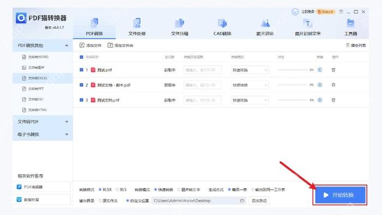Click the orange VIP membership badge
This screenshot has height=215, width=382.
[x=326, y=11]
